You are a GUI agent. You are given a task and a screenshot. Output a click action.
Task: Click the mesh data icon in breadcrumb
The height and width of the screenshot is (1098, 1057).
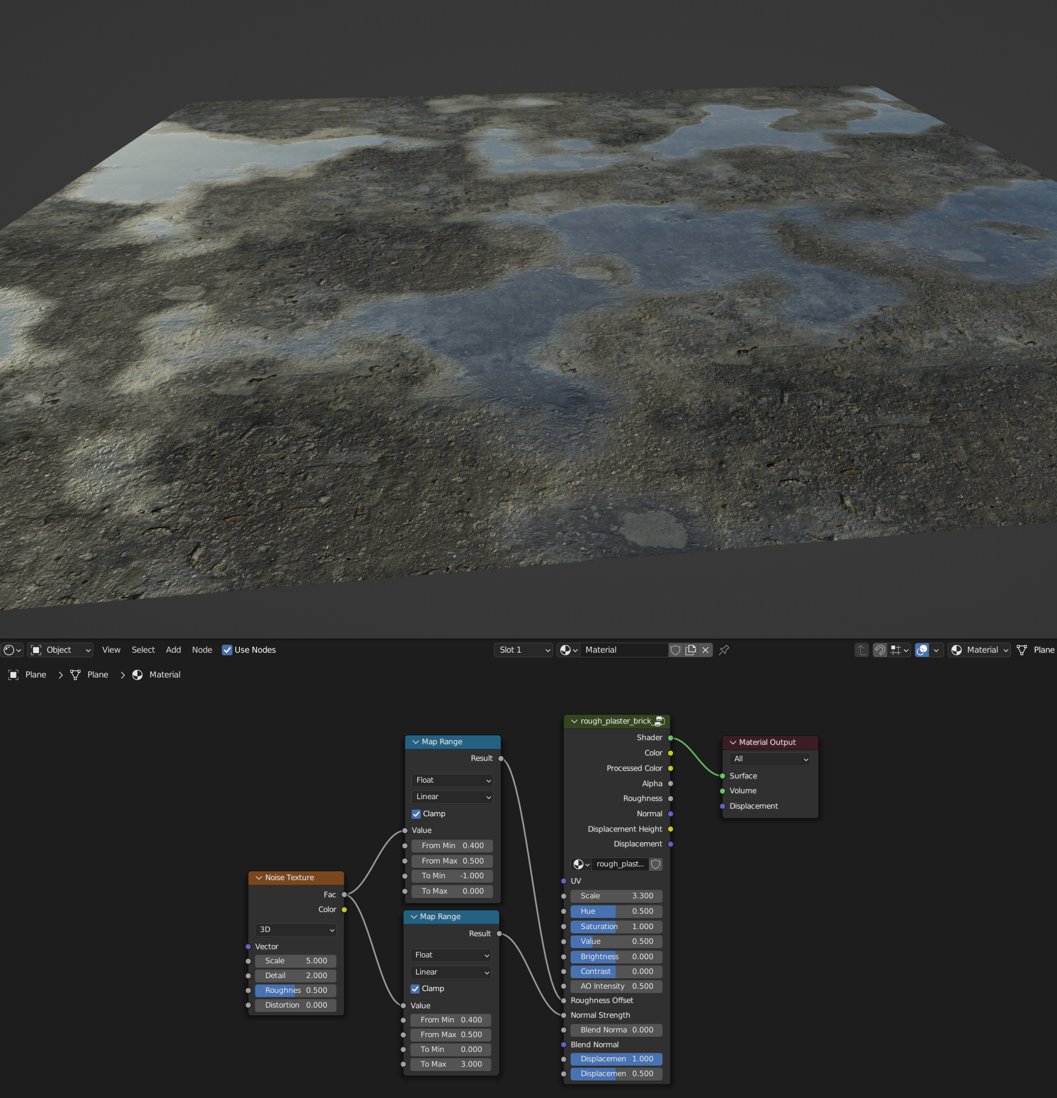pos(75,675)
